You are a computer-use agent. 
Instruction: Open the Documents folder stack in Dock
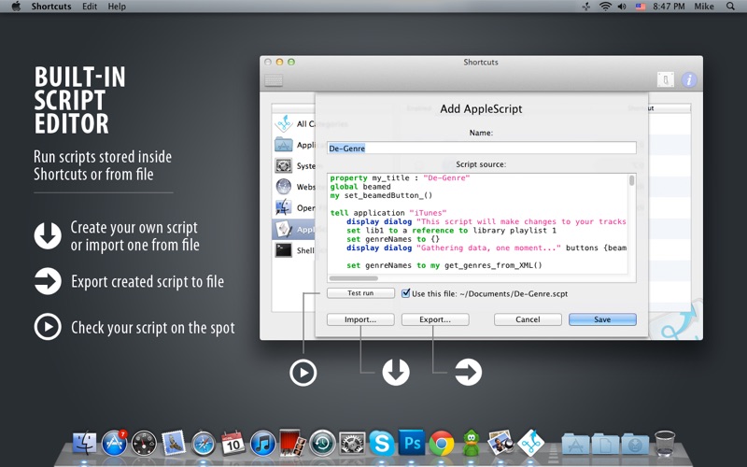pyautogui.click(x=605, y=445)
